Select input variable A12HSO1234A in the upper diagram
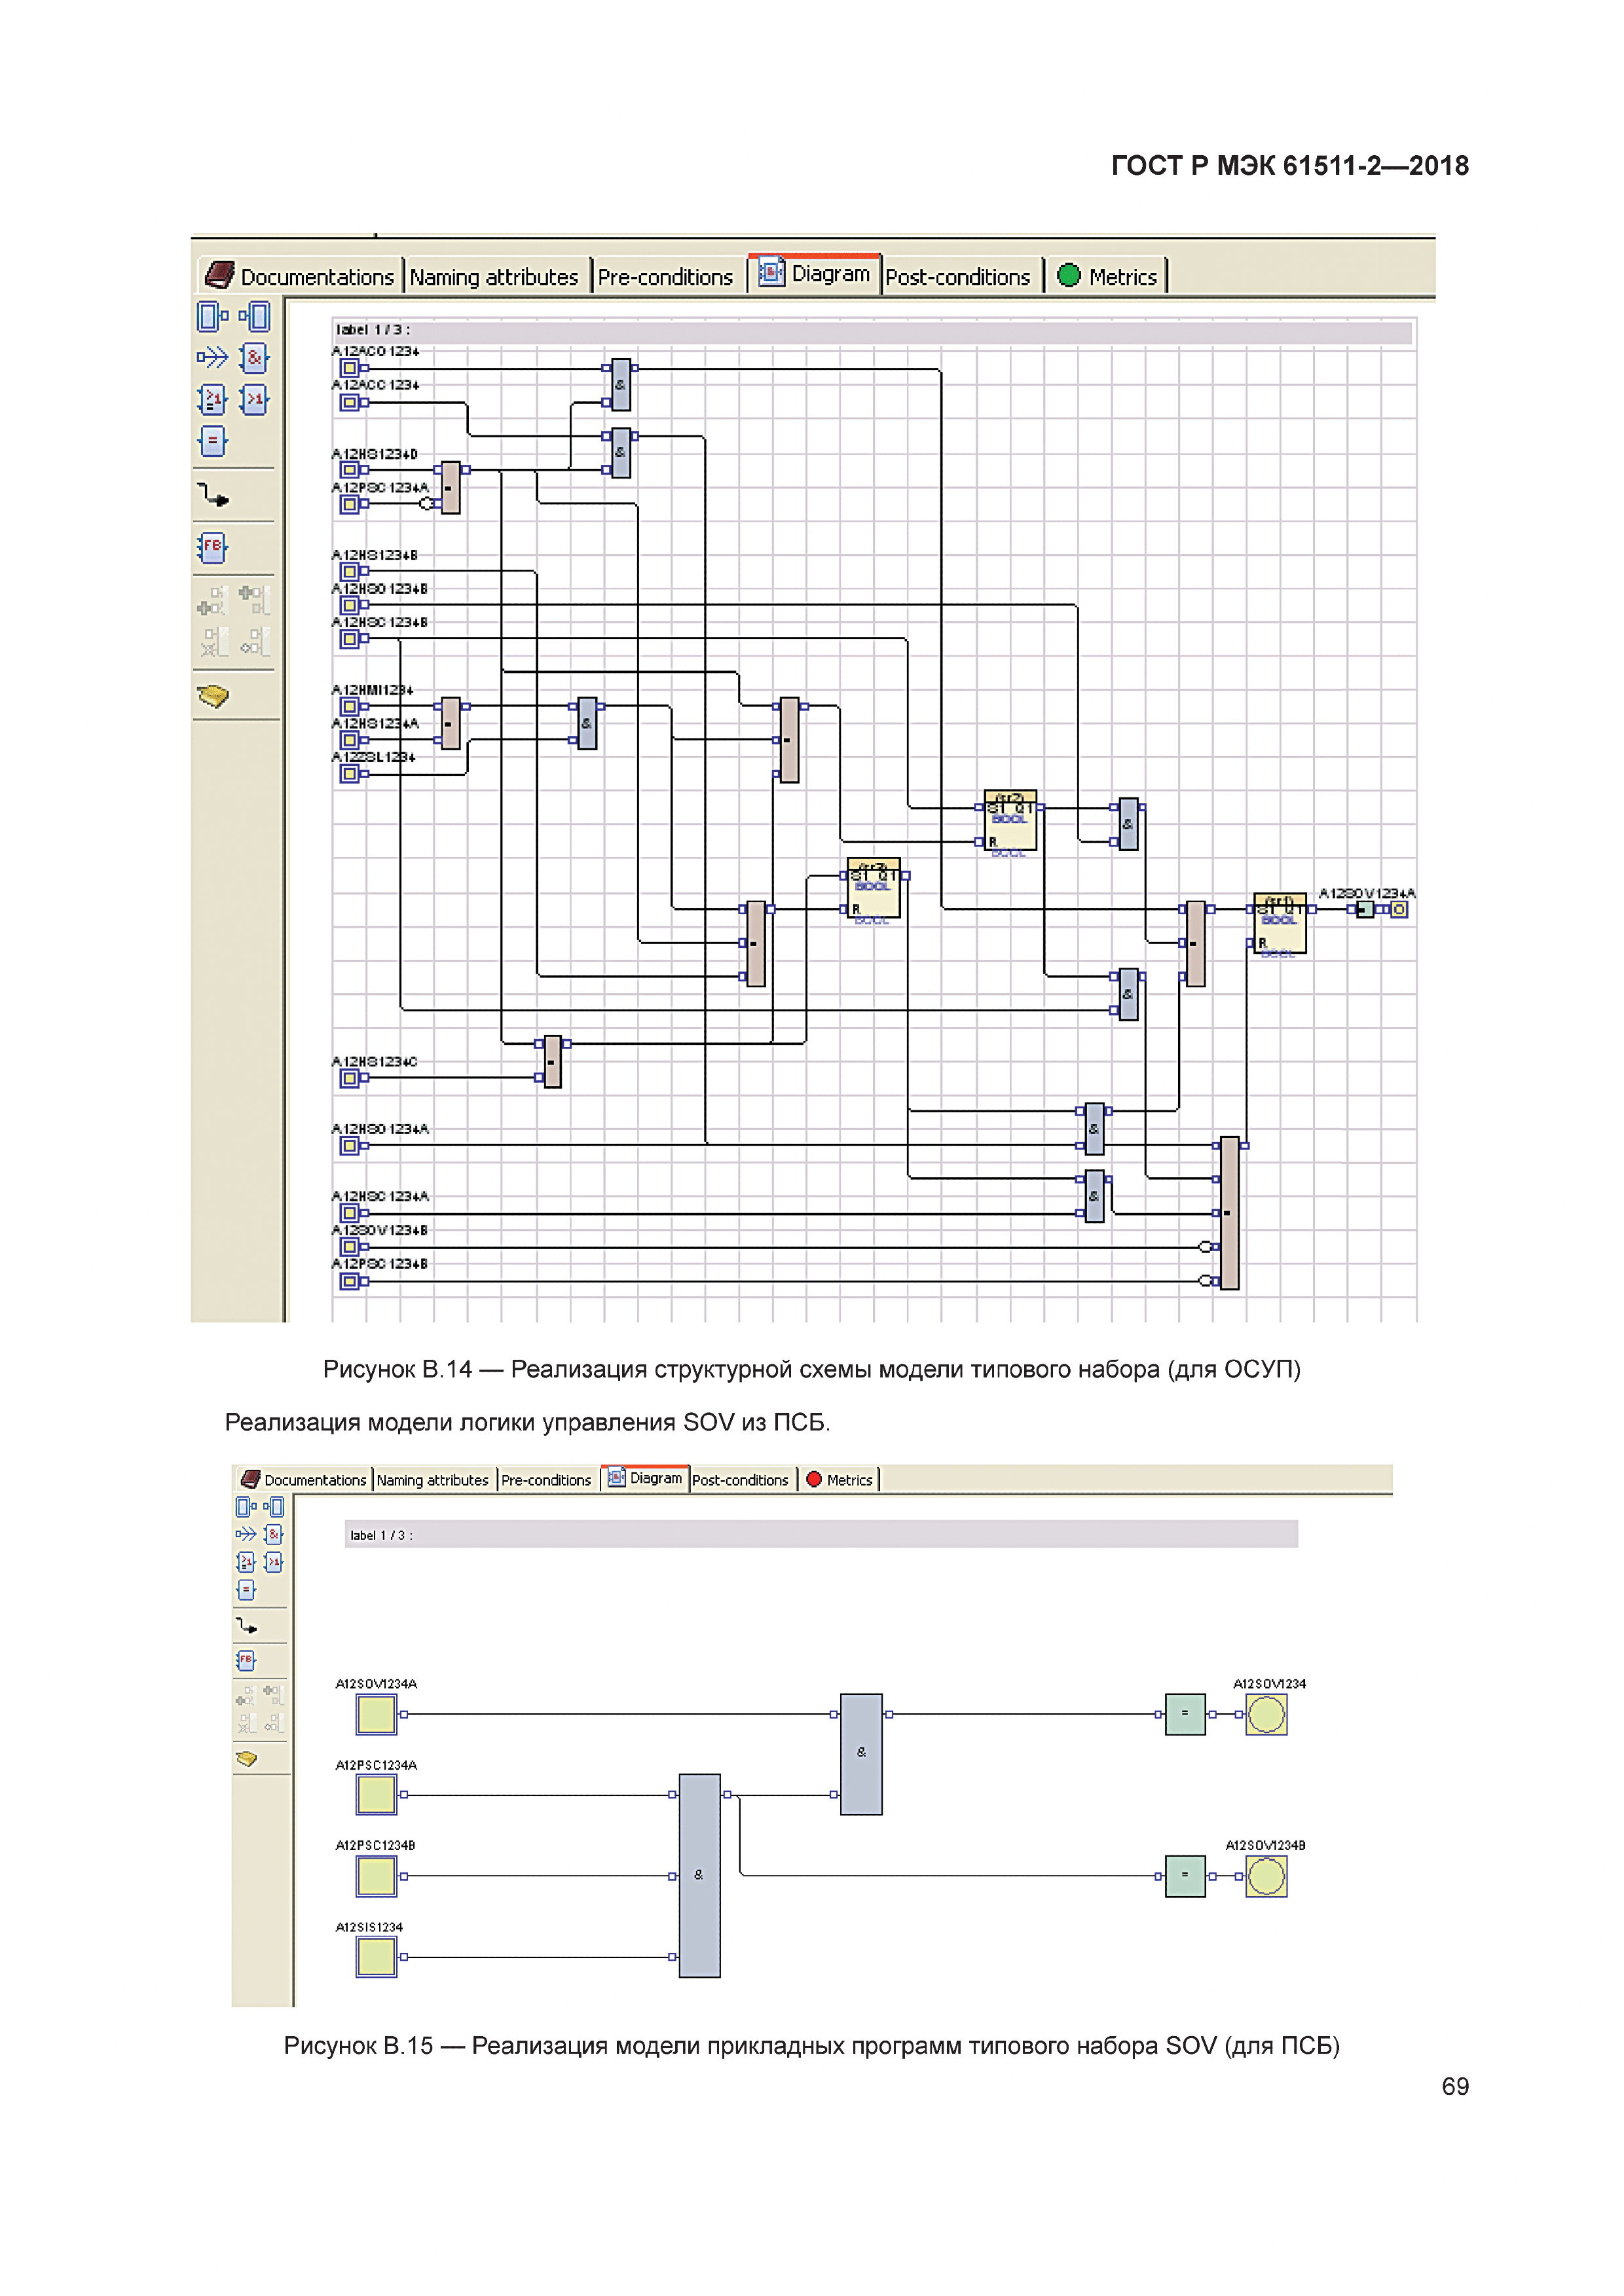Screen dimensions: 1624x2296 click(x=349, y=1145)
